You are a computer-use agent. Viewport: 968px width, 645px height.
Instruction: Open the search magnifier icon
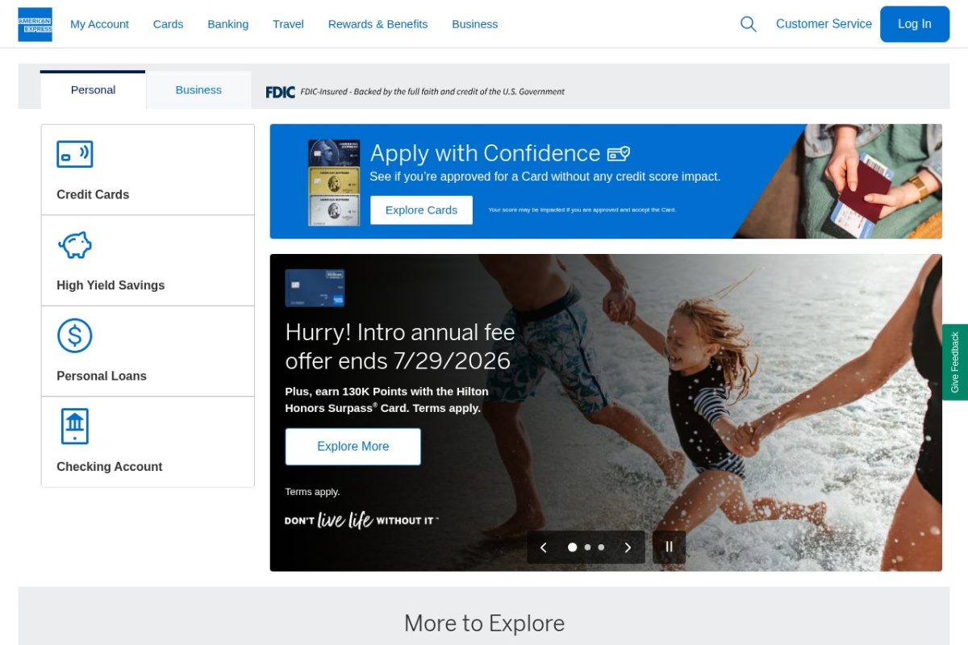[749, 24]
